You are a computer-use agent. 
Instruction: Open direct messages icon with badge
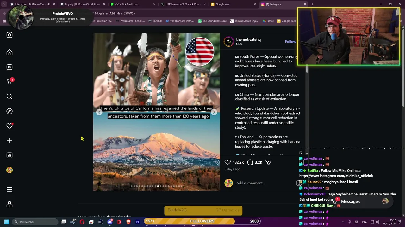click(x=9, y=81)
